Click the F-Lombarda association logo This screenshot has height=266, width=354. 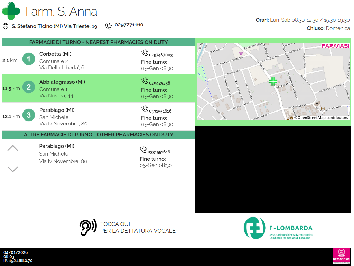[x=278, y=228]
